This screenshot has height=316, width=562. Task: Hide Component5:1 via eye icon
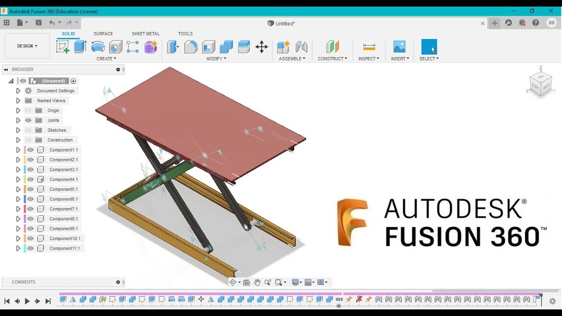click(30, 189)
